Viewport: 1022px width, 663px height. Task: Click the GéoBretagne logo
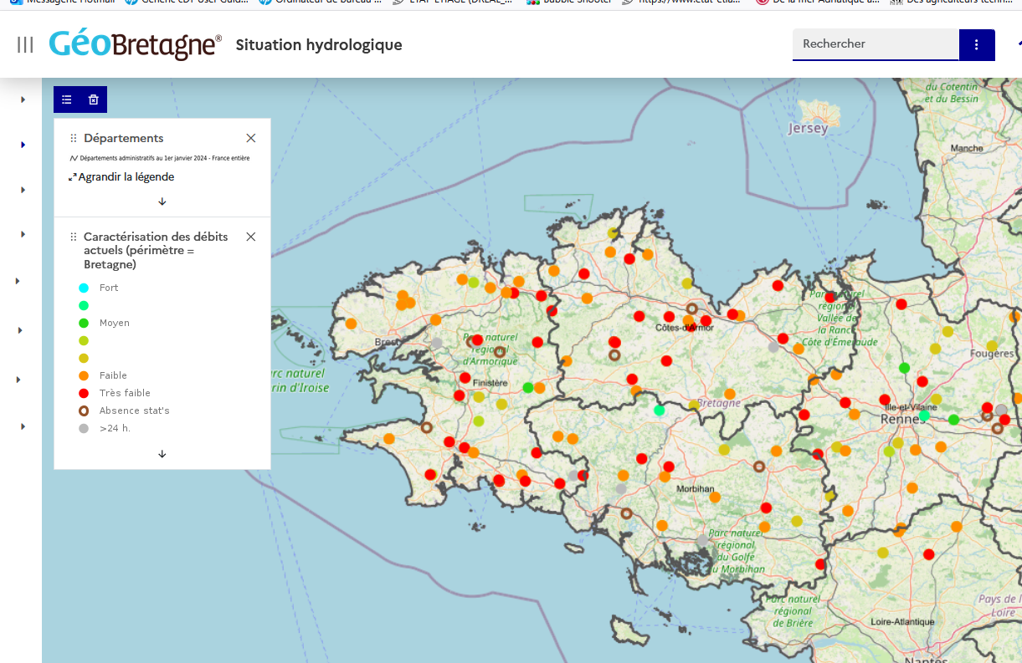pos(136,44)
